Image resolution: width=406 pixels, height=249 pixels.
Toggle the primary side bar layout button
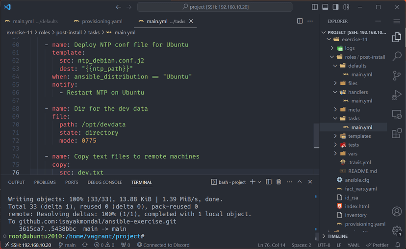click(315, 7)
